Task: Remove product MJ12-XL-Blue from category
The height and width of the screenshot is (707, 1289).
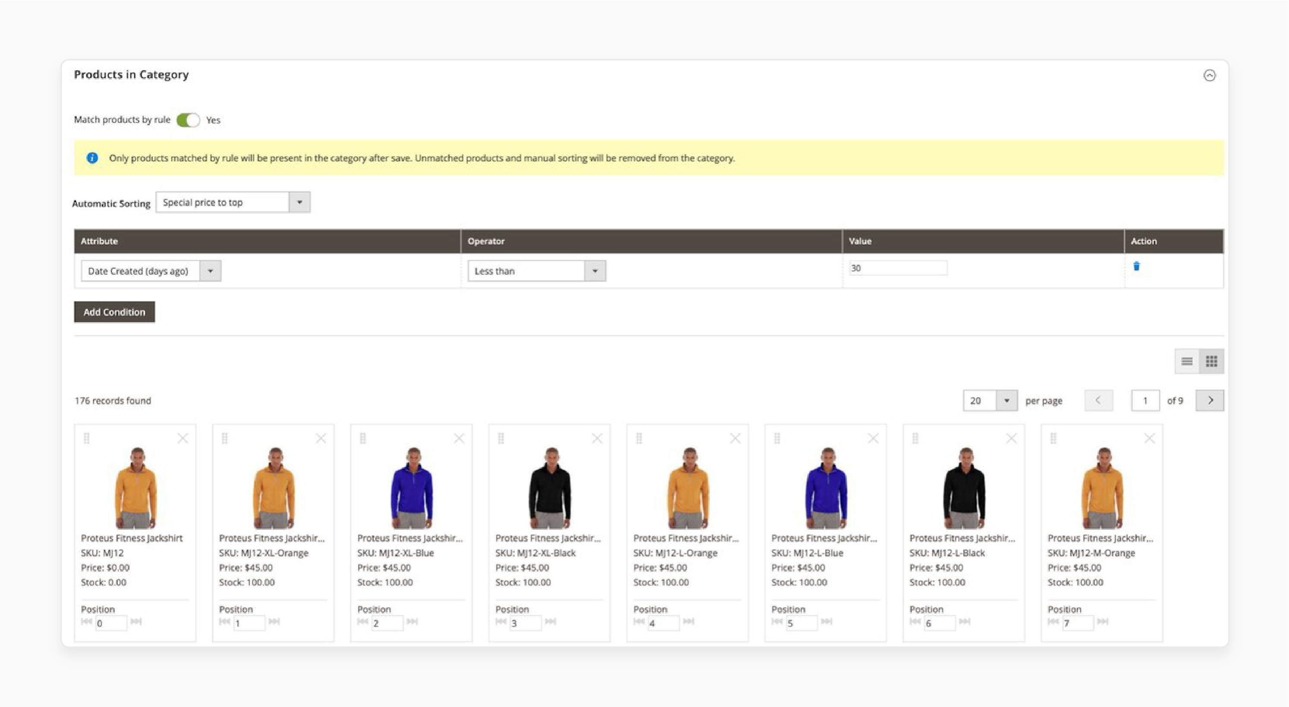Action: (x=459, y=438)
